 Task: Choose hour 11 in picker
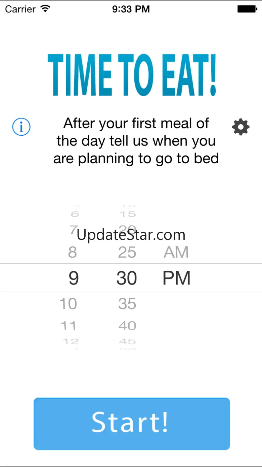click(68, 326)
